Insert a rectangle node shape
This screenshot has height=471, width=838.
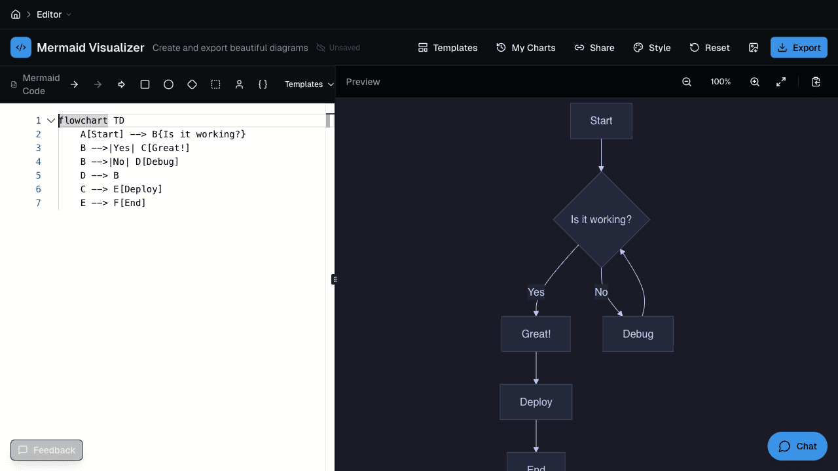(x=145, y=84)
